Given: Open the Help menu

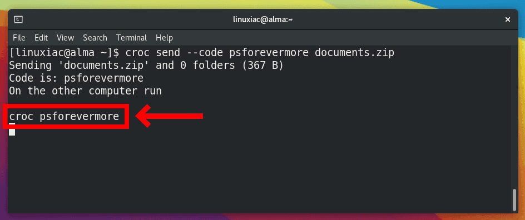Looking at the screenshot, I should click(165, 38).
